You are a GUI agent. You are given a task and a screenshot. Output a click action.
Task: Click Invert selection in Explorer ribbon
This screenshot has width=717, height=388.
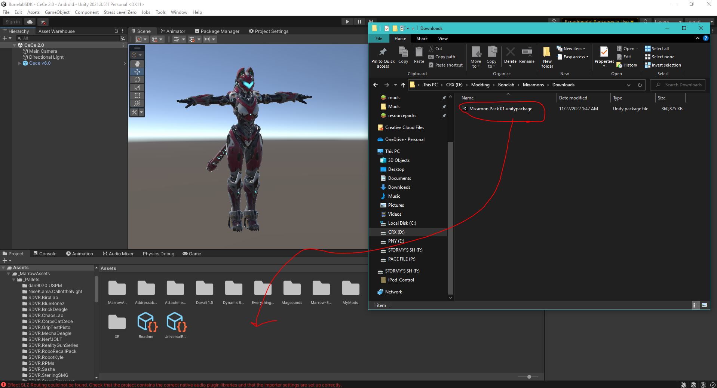pos(663,65)
